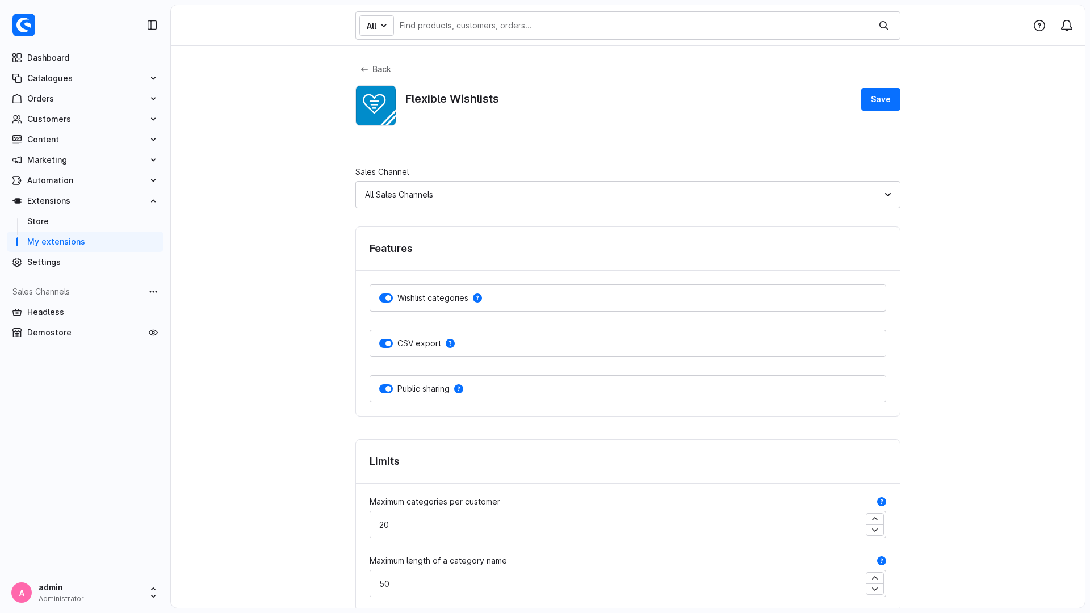Open the All search filter dropdown
Screen dimensions: 1090x613
click(x=376, y=26)
